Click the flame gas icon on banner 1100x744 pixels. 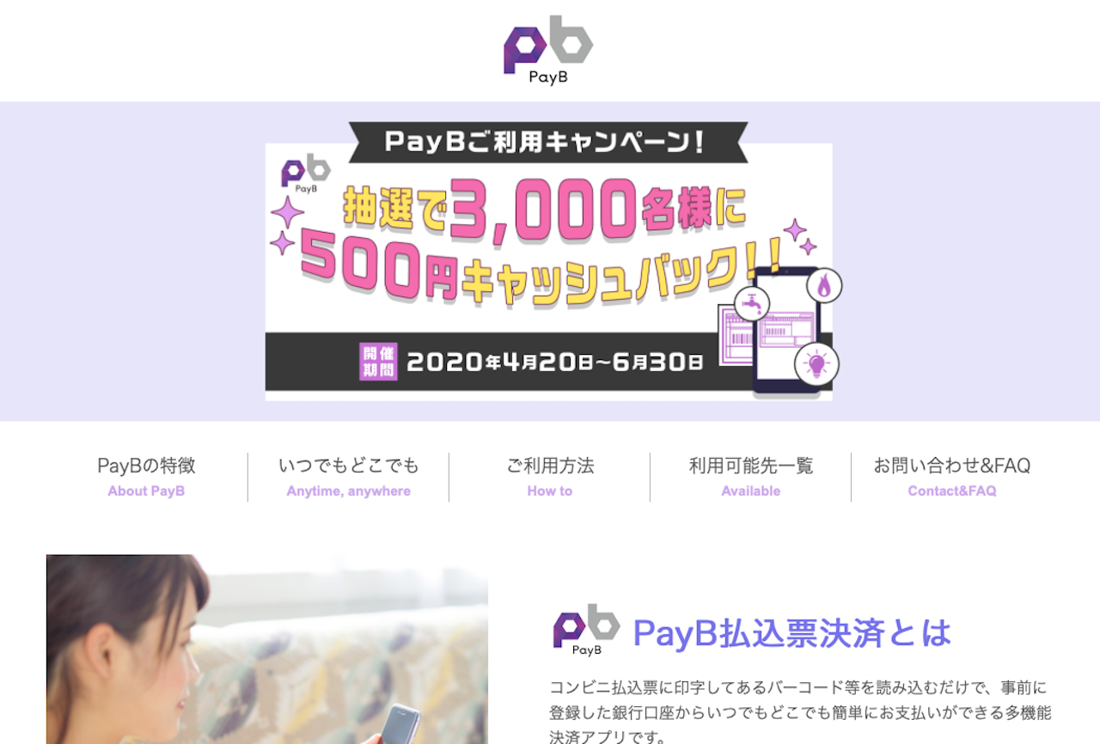(824, 285)
